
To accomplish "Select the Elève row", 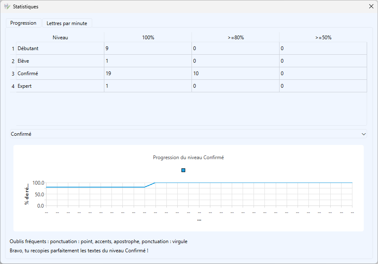I will (23, 61).
